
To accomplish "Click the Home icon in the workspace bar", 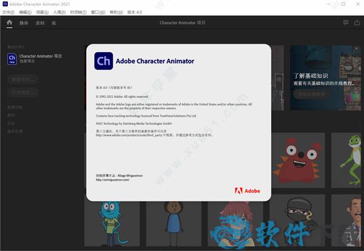I will 9,22.
